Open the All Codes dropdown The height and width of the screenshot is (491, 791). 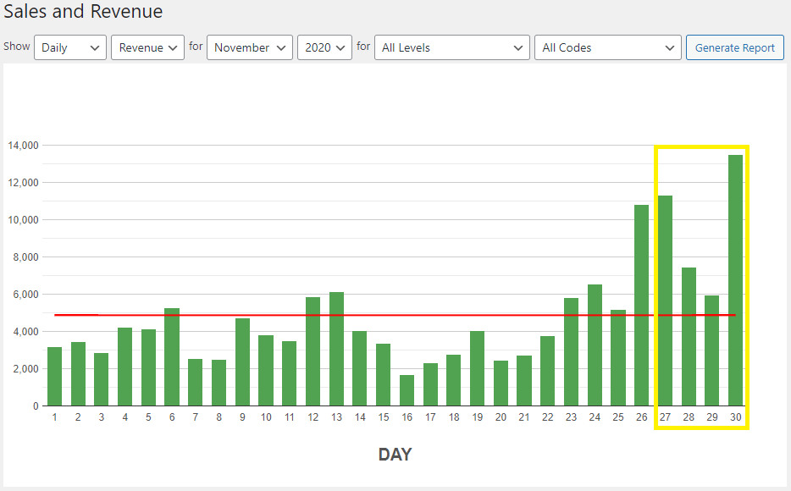(608, 47)
